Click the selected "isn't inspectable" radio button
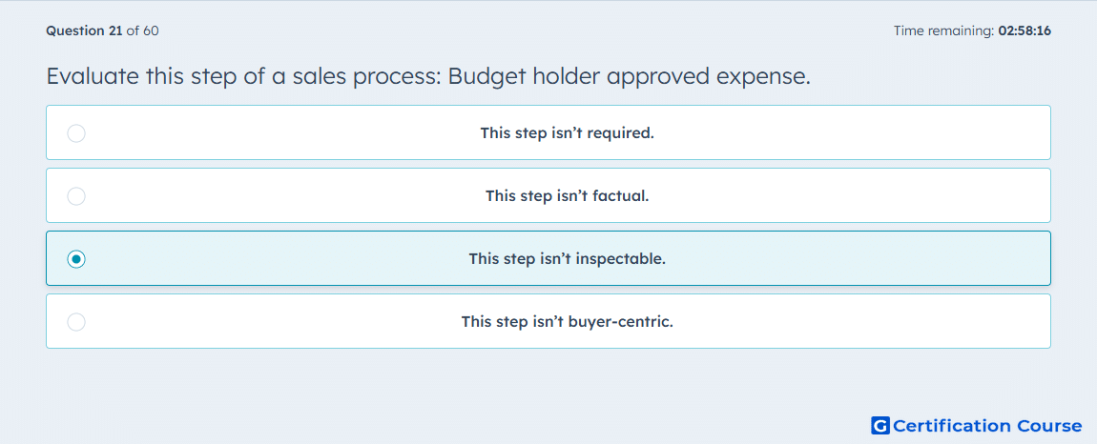The width and height of the screenshot is (1097, 444). [x=76, y=259]
